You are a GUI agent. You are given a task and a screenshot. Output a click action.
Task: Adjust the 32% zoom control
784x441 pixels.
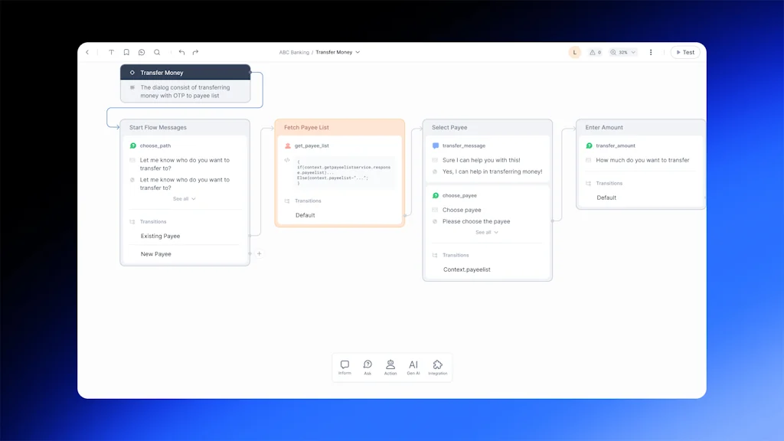[622, 52]
